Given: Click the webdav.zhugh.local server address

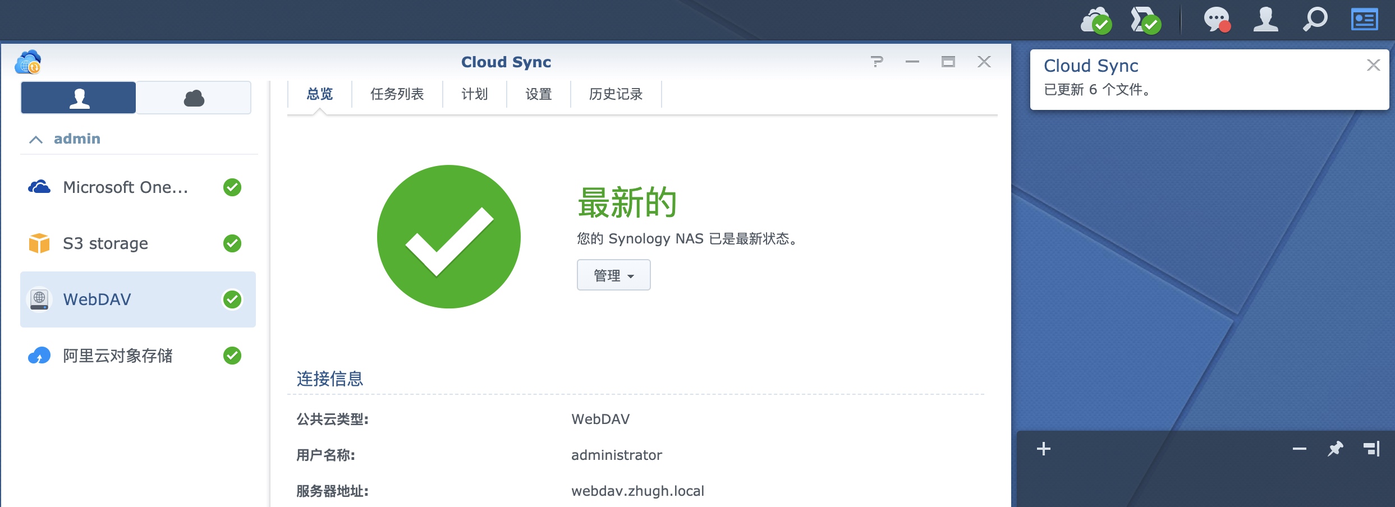Looking at the screenshot, I should pos(637,491).
